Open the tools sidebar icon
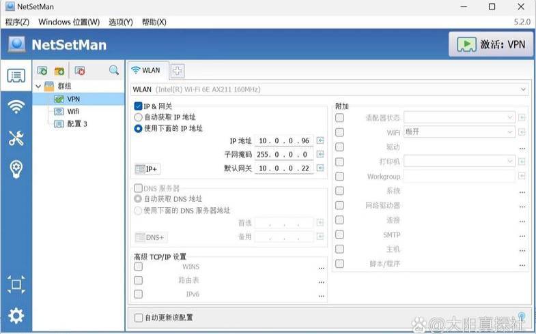Viewport: 536px width, 334px height. pos(16,138)
